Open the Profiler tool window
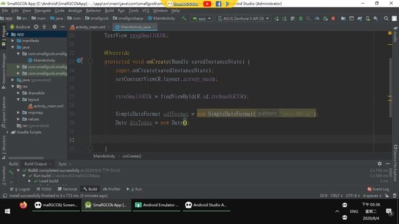Viewport: 399px width, 224px height. tap(112, 189)
